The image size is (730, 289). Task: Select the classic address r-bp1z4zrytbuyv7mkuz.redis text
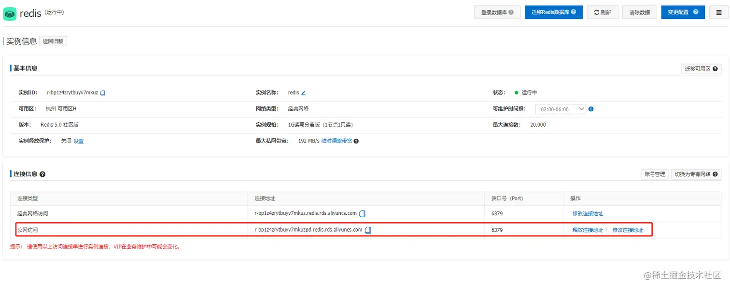306,213
